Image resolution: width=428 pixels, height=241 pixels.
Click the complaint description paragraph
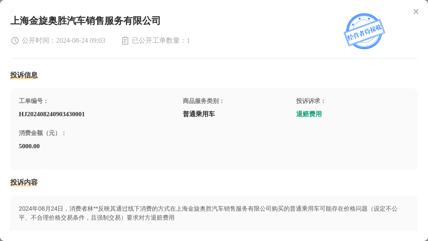point(208,213)
